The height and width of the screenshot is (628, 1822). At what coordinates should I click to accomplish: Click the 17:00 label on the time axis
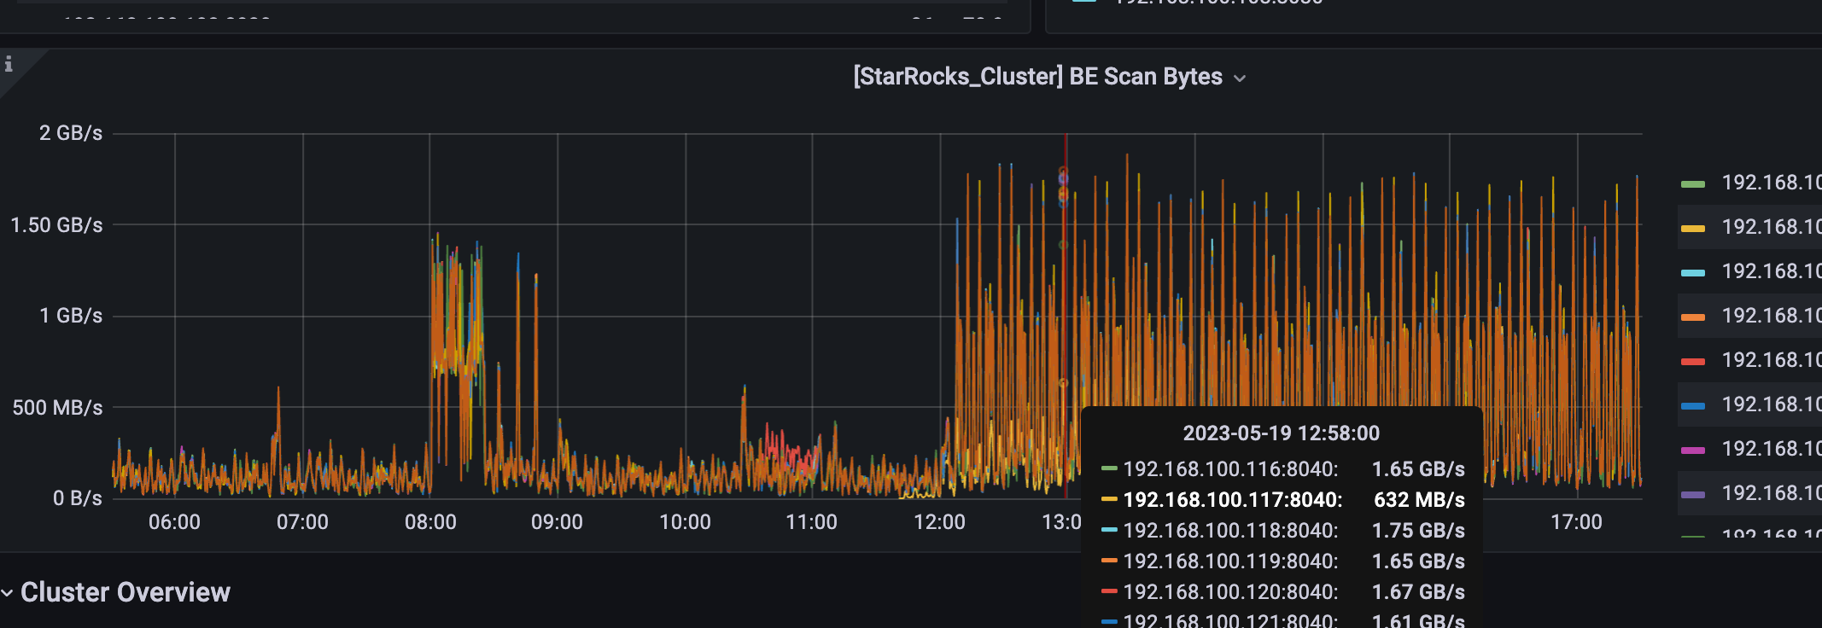coord(1576,522)
